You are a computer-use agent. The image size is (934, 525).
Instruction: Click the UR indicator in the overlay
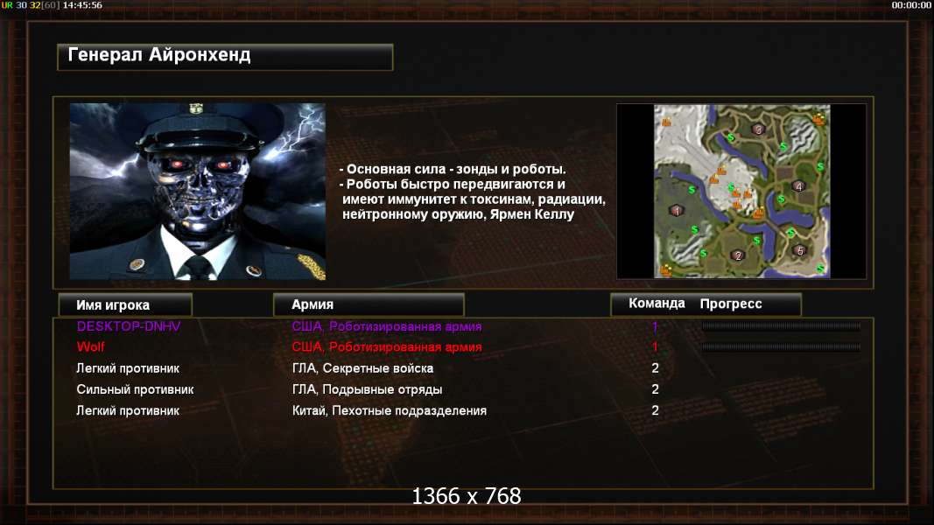pyautogui.click(x=6, y=4)
